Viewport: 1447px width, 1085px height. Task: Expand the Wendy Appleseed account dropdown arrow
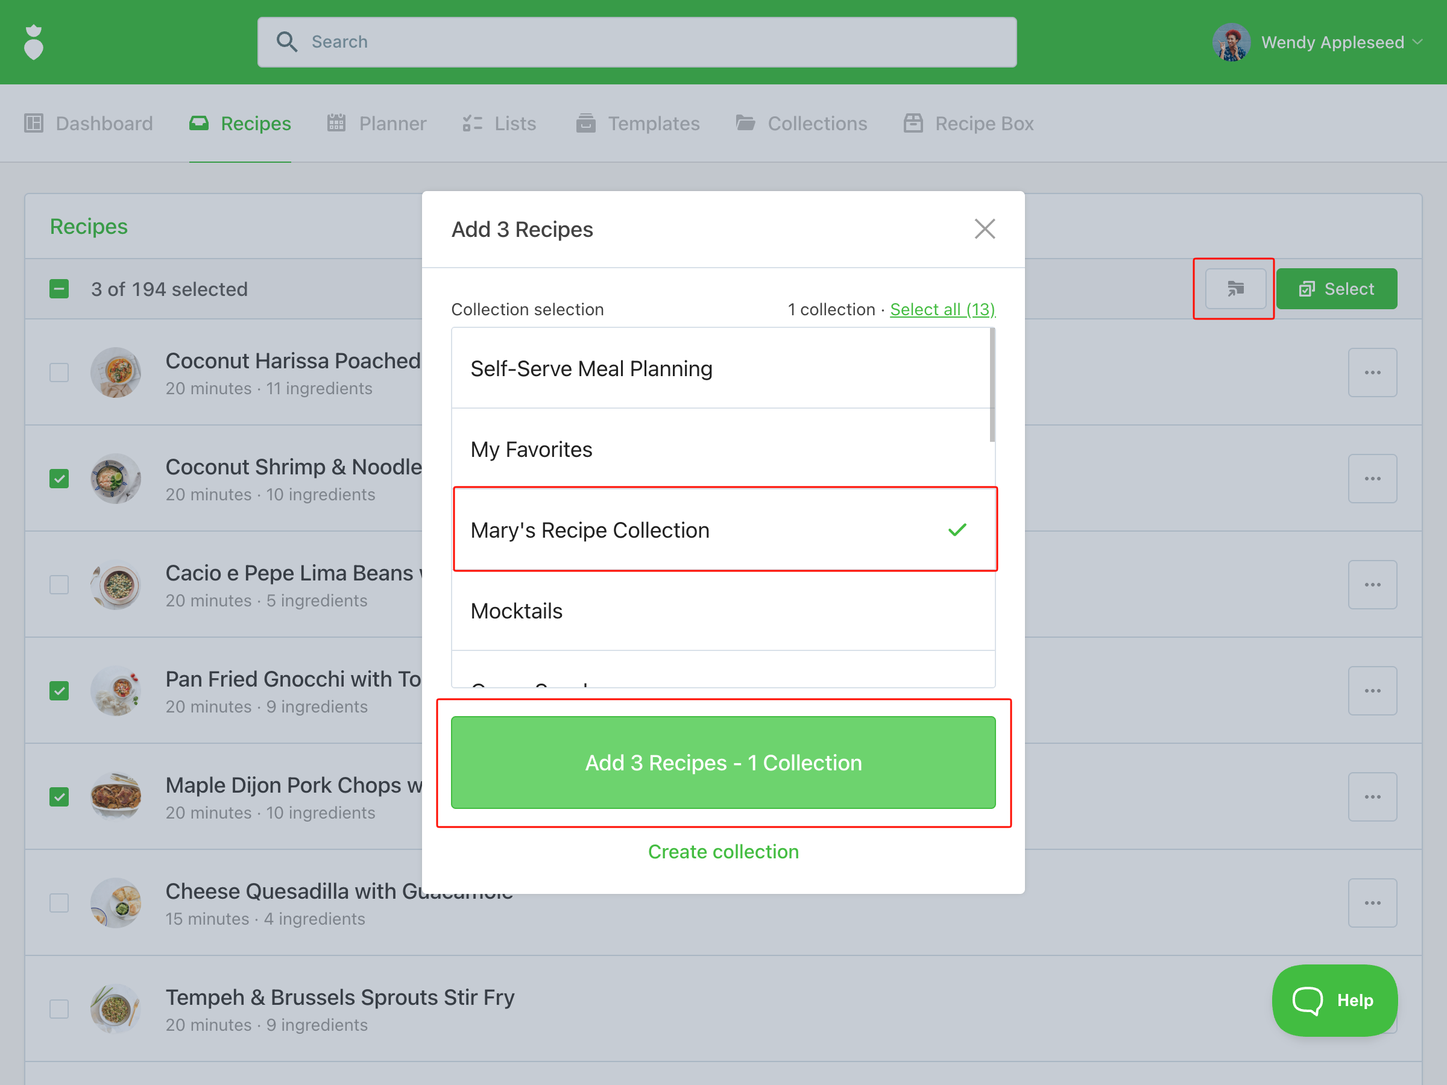click(x=1417, y=43)
